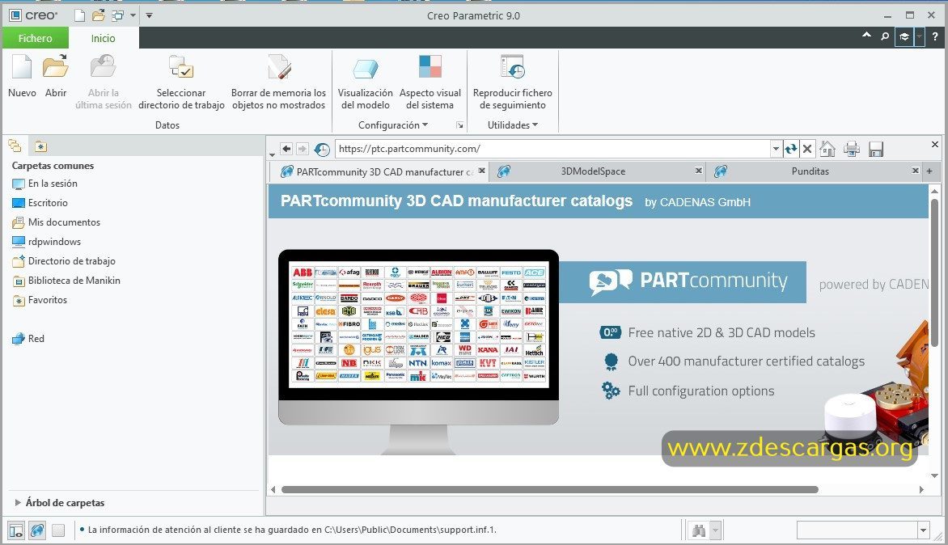Screen dimensions: 948x545
Task: Stop loading the page with X icon
Action: (807, 149)
